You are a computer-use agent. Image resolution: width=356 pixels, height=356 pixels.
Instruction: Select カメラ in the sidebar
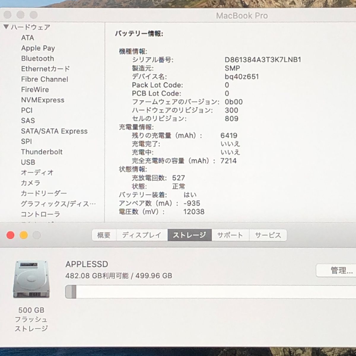click(x=31, y=183)
